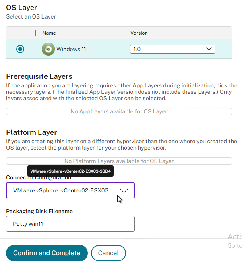Click the Select an OS Layer subtitle
This screenshot has width=242, height=264.
point(31,16)
